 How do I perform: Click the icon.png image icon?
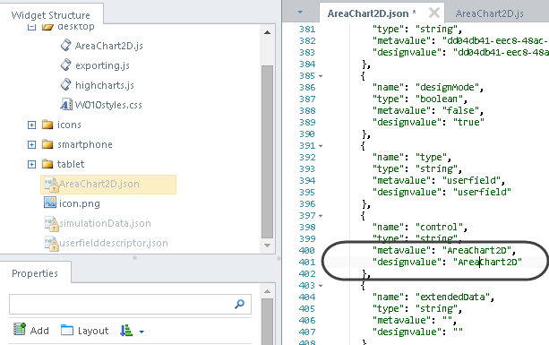pyautogui.click(x=50, y=203)
